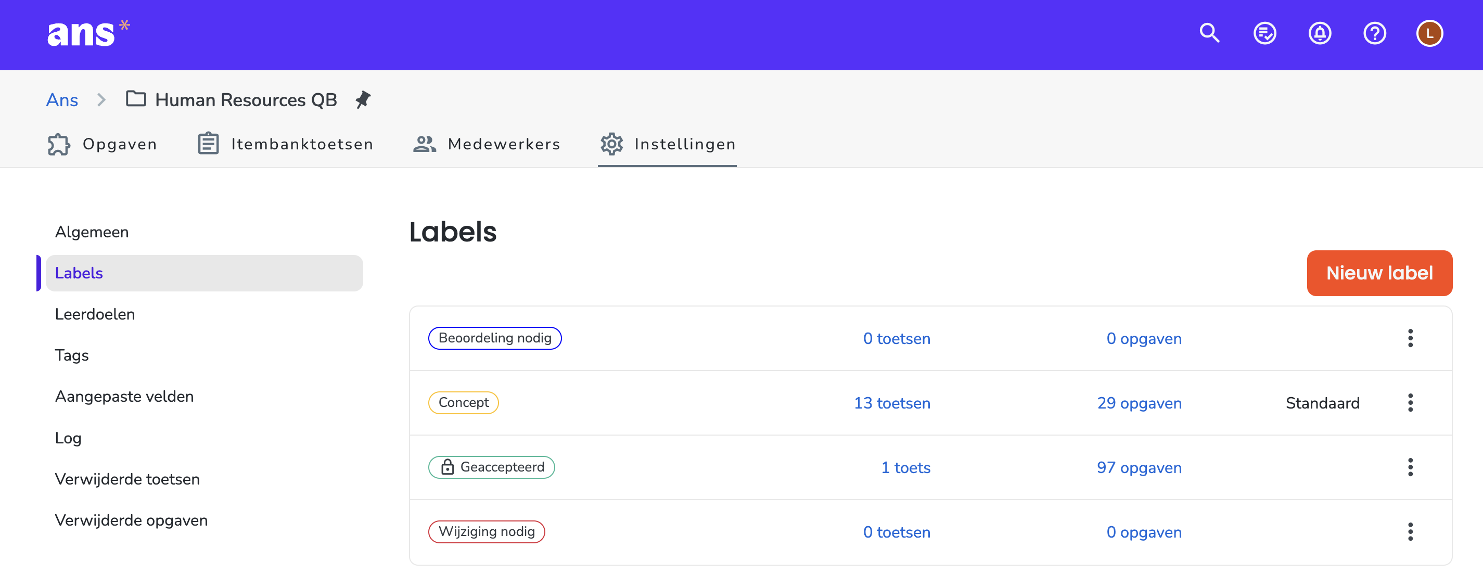Open the notifications bell icon

pyautogui.click(x=1320, y=33)
